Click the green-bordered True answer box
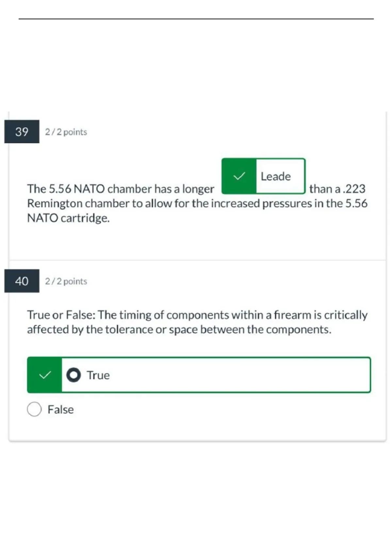 [x=199, y=375]
